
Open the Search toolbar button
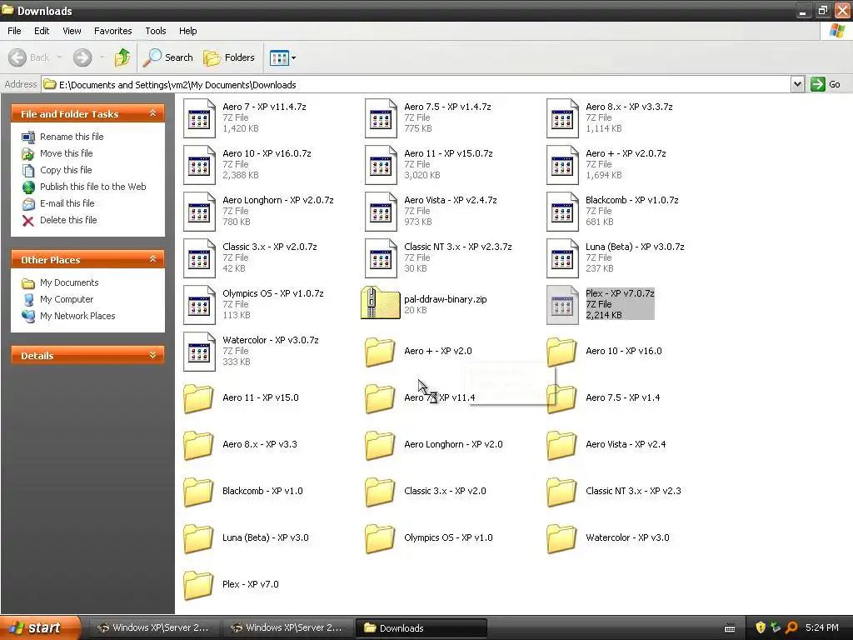tap(168, 57)
